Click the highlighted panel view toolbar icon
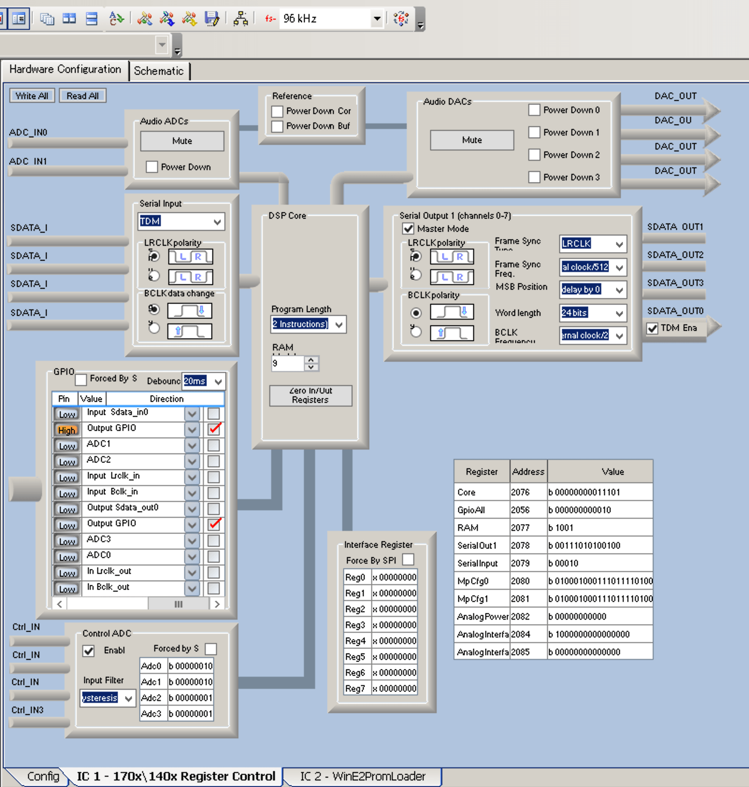The width and height of the screenshot is (749, 787). 19,19
